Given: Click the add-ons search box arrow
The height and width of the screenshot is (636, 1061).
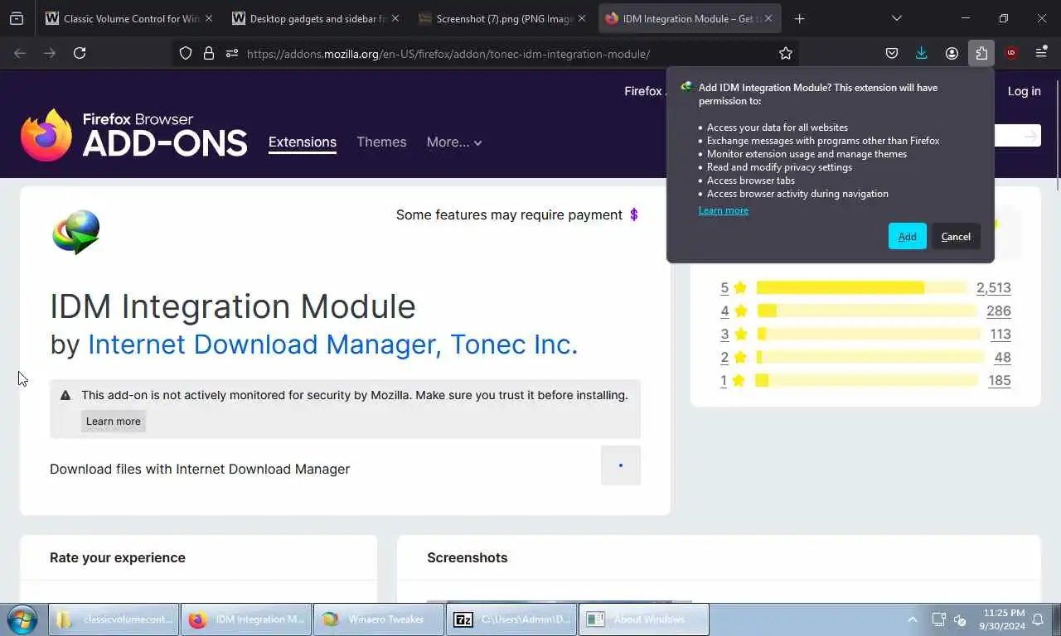Looking at the screenshot, I should 1030,135.
